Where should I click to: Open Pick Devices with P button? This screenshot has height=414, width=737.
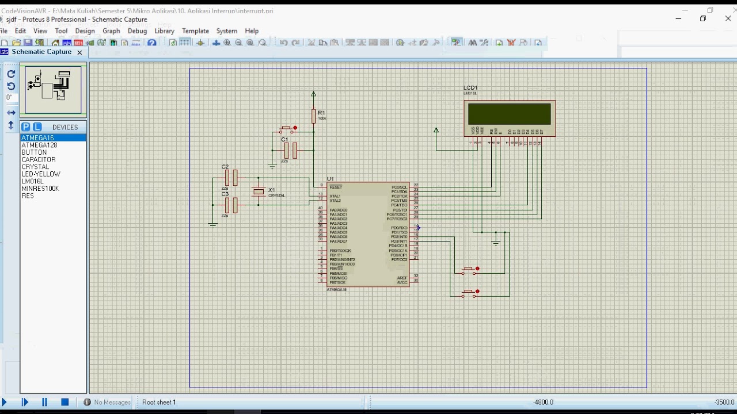26,127
